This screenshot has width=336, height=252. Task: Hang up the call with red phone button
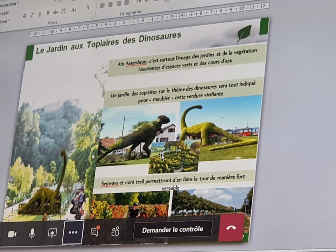(x=231, y=227)
